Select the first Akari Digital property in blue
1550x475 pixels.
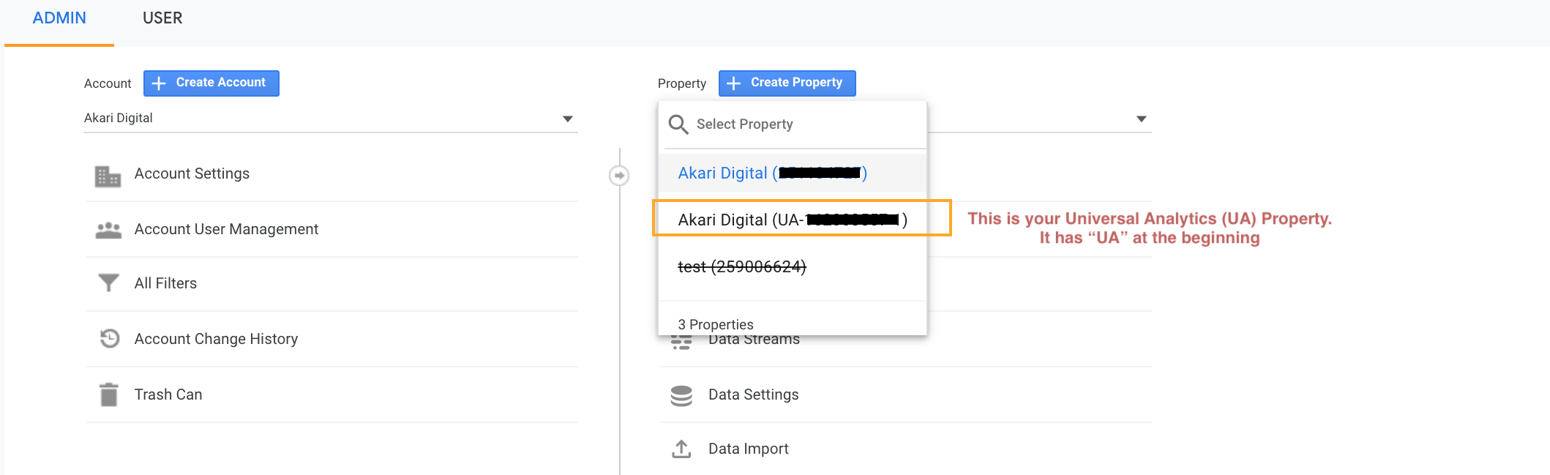click(793, 173)
